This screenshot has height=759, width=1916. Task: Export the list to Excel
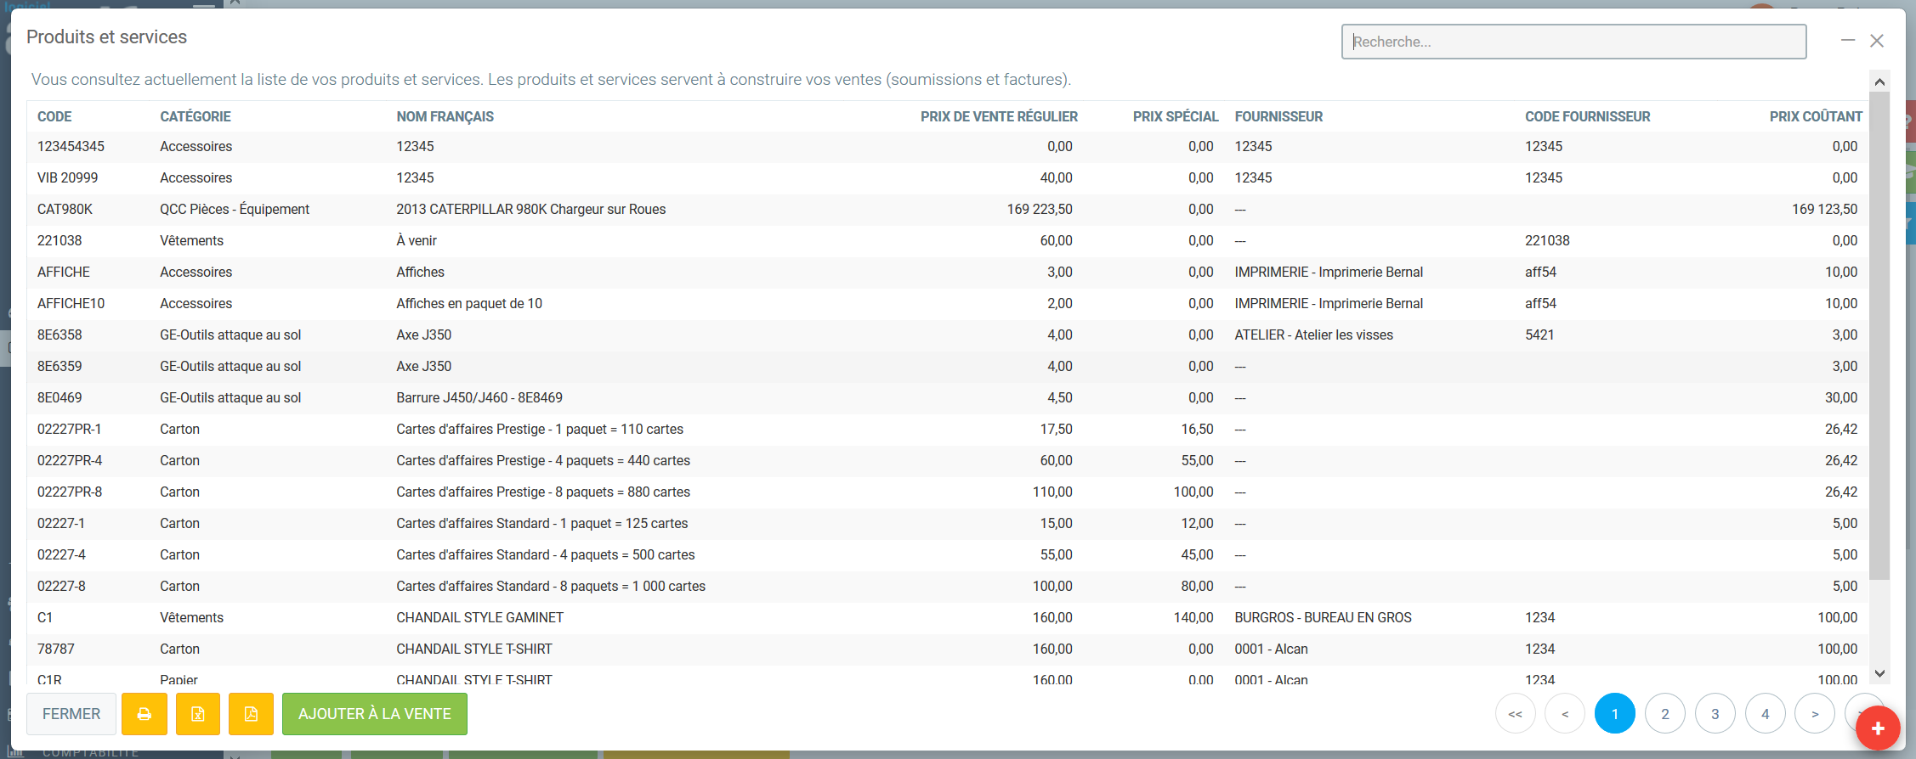click(x=197, y=714)
